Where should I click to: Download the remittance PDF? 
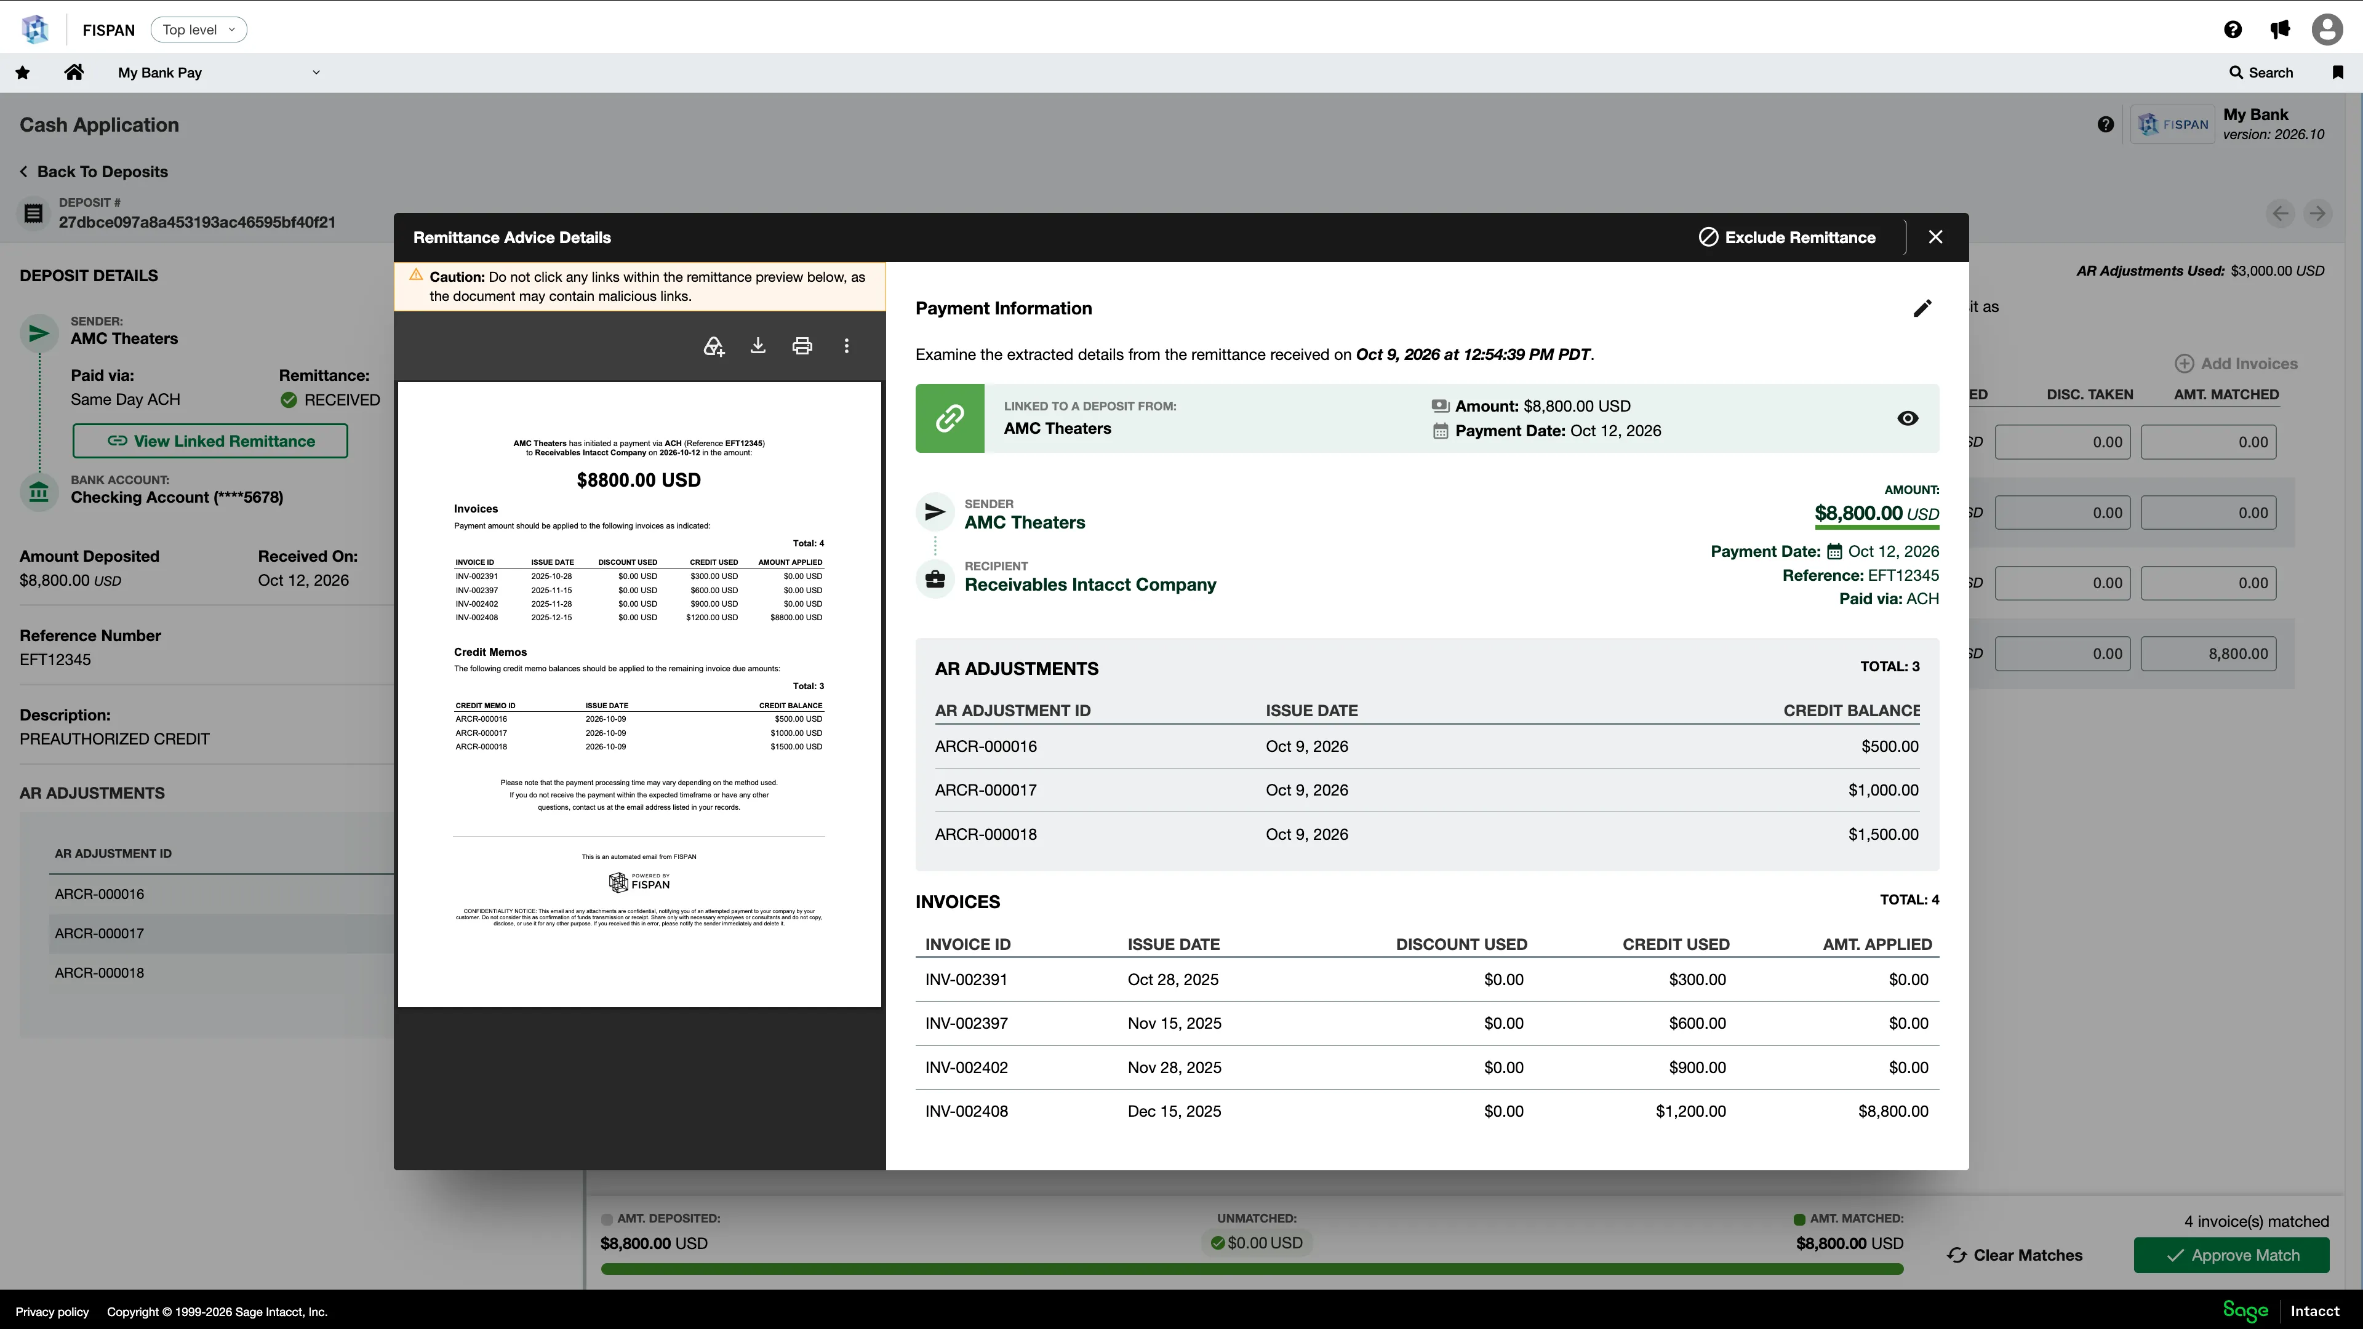(x=758, y=346)
